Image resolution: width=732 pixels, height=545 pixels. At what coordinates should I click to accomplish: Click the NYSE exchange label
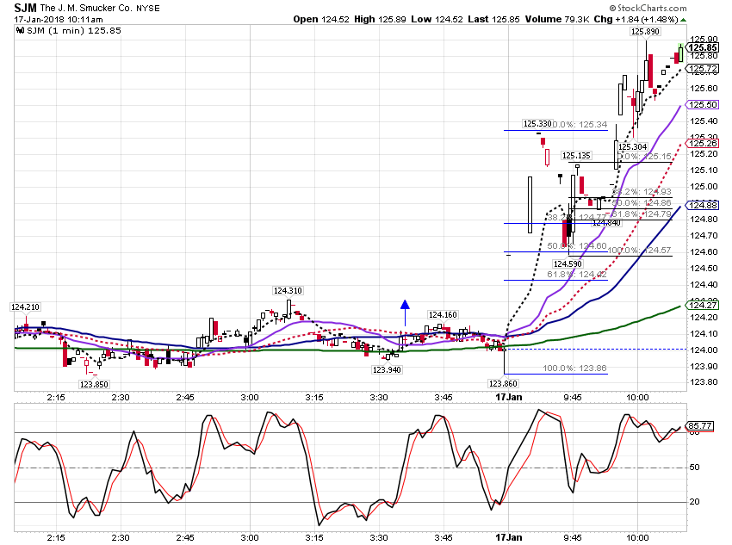tap(148, 9)
